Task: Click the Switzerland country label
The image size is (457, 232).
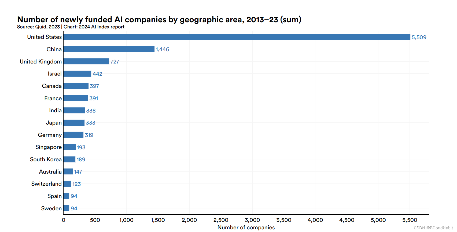Action: (46, 184)
